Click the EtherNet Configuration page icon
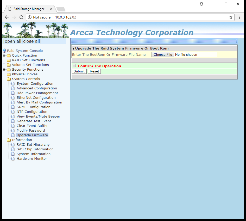The height and width of the screenshot is (221, 246). coord(13,98)
